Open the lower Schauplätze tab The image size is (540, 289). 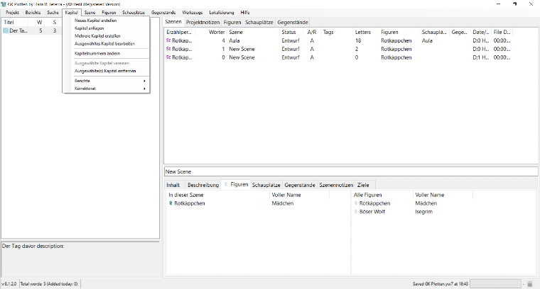(x=266, y=185)
